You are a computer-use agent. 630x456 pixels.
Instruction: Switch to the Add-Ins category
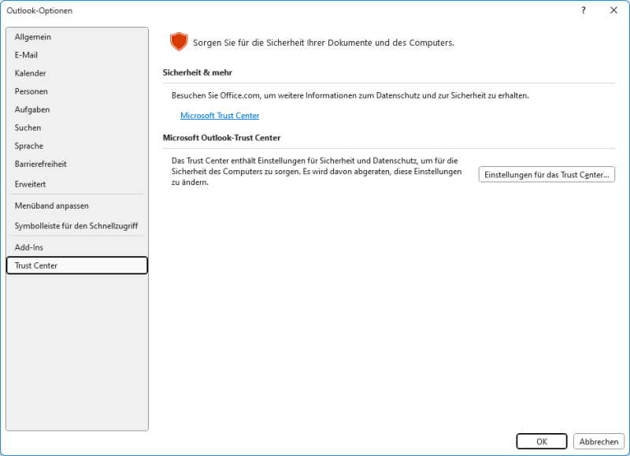coord(29,247)
